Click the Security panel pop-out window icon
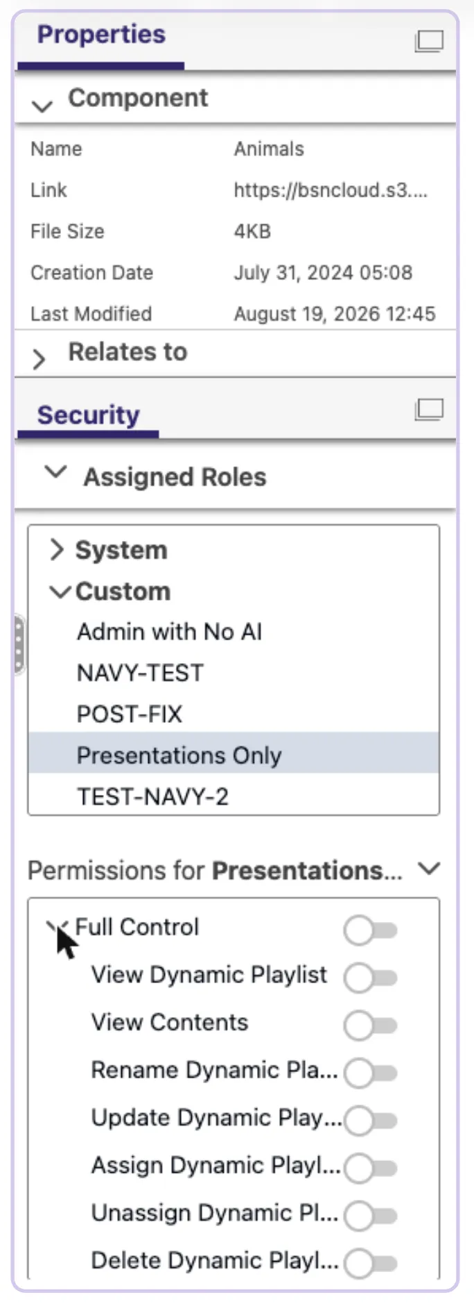 tap(429, 409)
